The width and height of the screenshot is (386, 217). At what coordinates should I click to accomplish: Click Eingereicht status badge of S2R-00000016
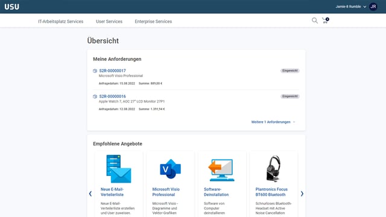tap(290, 96)
